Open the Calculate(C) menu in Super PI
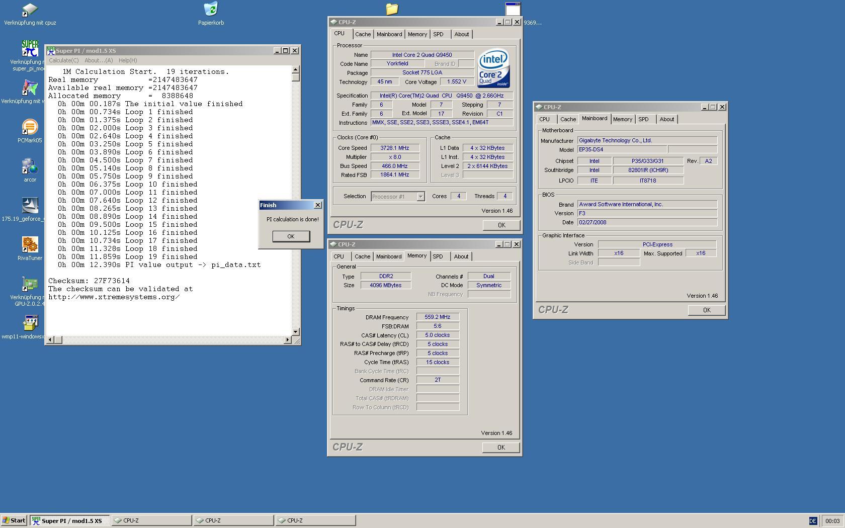This screenshot has height=528, width=845. 63,60
